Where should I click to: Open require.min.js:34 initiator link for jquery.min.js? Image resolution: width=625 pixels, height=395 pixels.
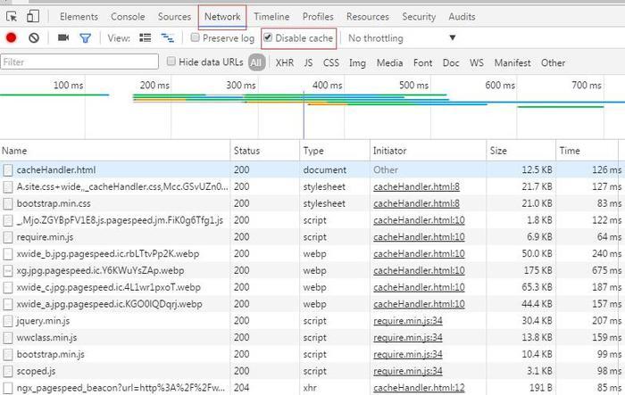click(x=408, y=321)
